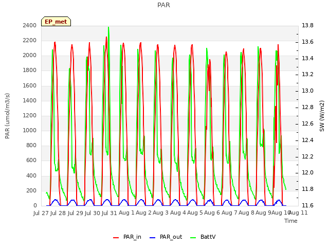Click the 12.4 right axis value
The height and width of the screenshot is (247, 329).
pyautogui.click(x=307, y=140)
